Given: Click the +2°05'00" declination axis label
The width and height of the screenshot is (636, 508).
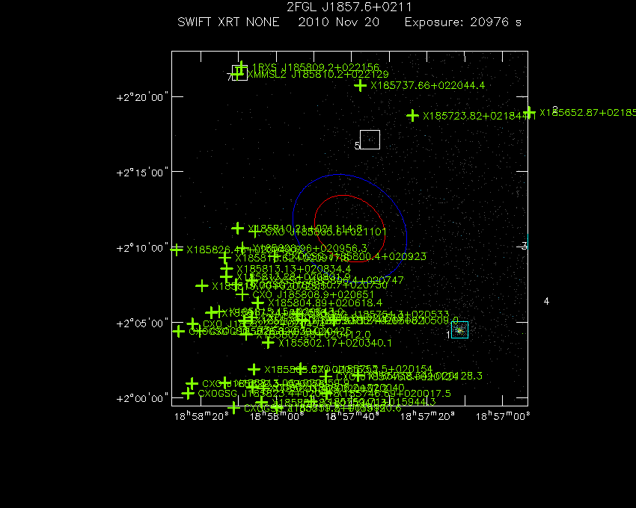Looking at the screenshot, I should (x=142, y=323).
